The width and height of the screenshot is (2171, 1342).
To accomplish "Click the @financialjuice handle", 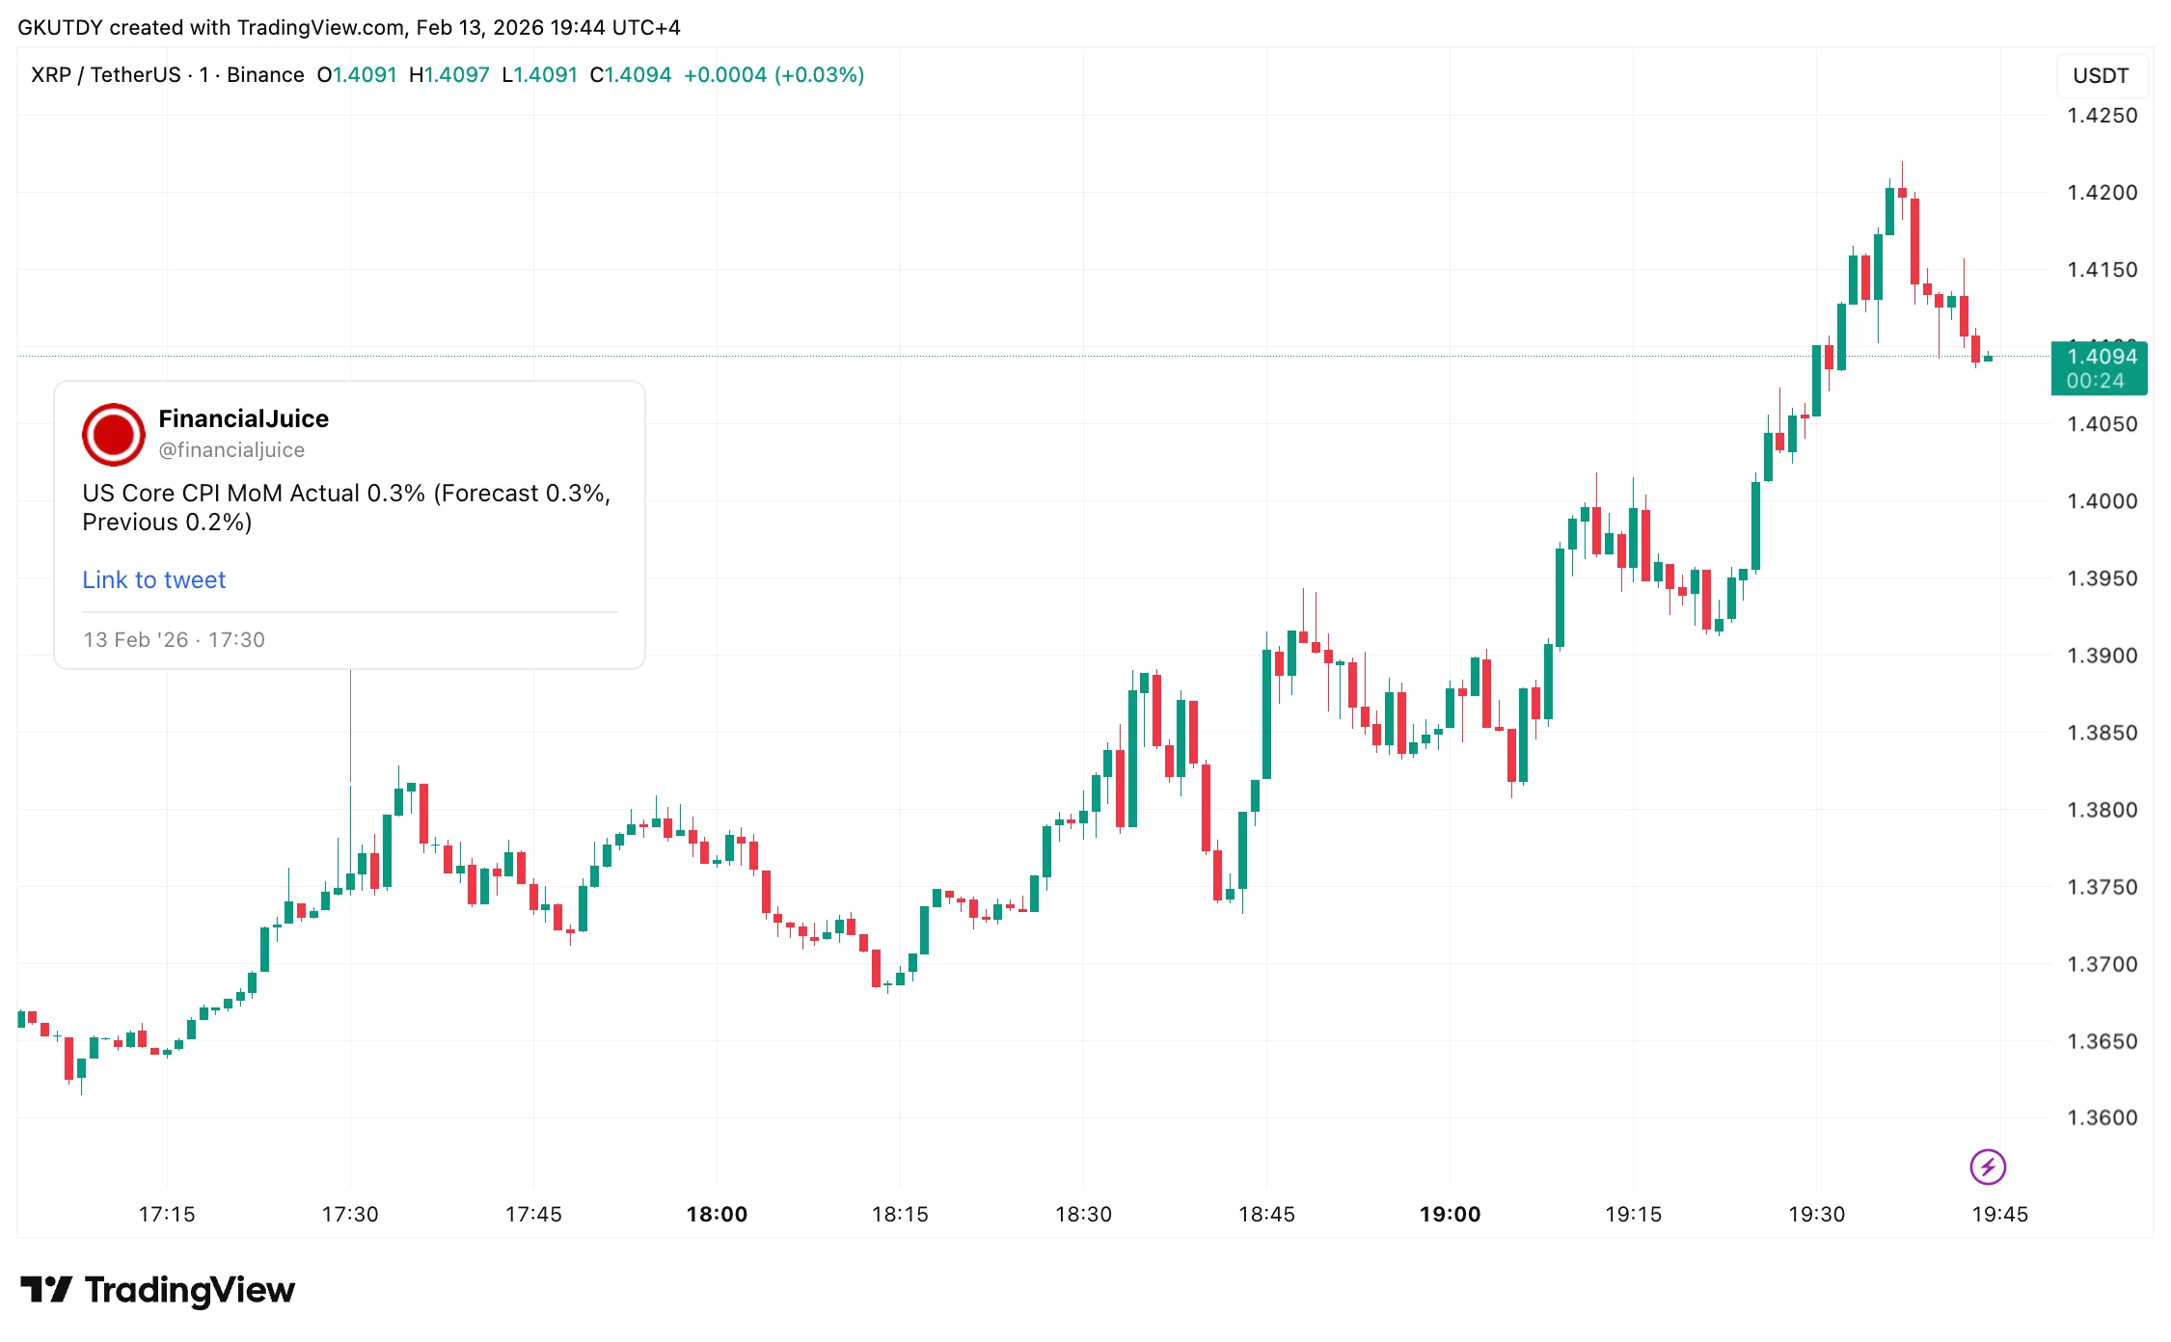I will pos(231,450).
